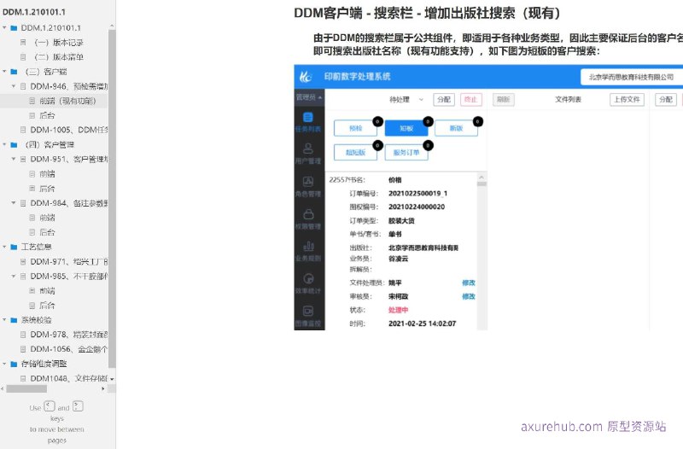Click the folder icon beside (三) 客户端

pos(14,72)
